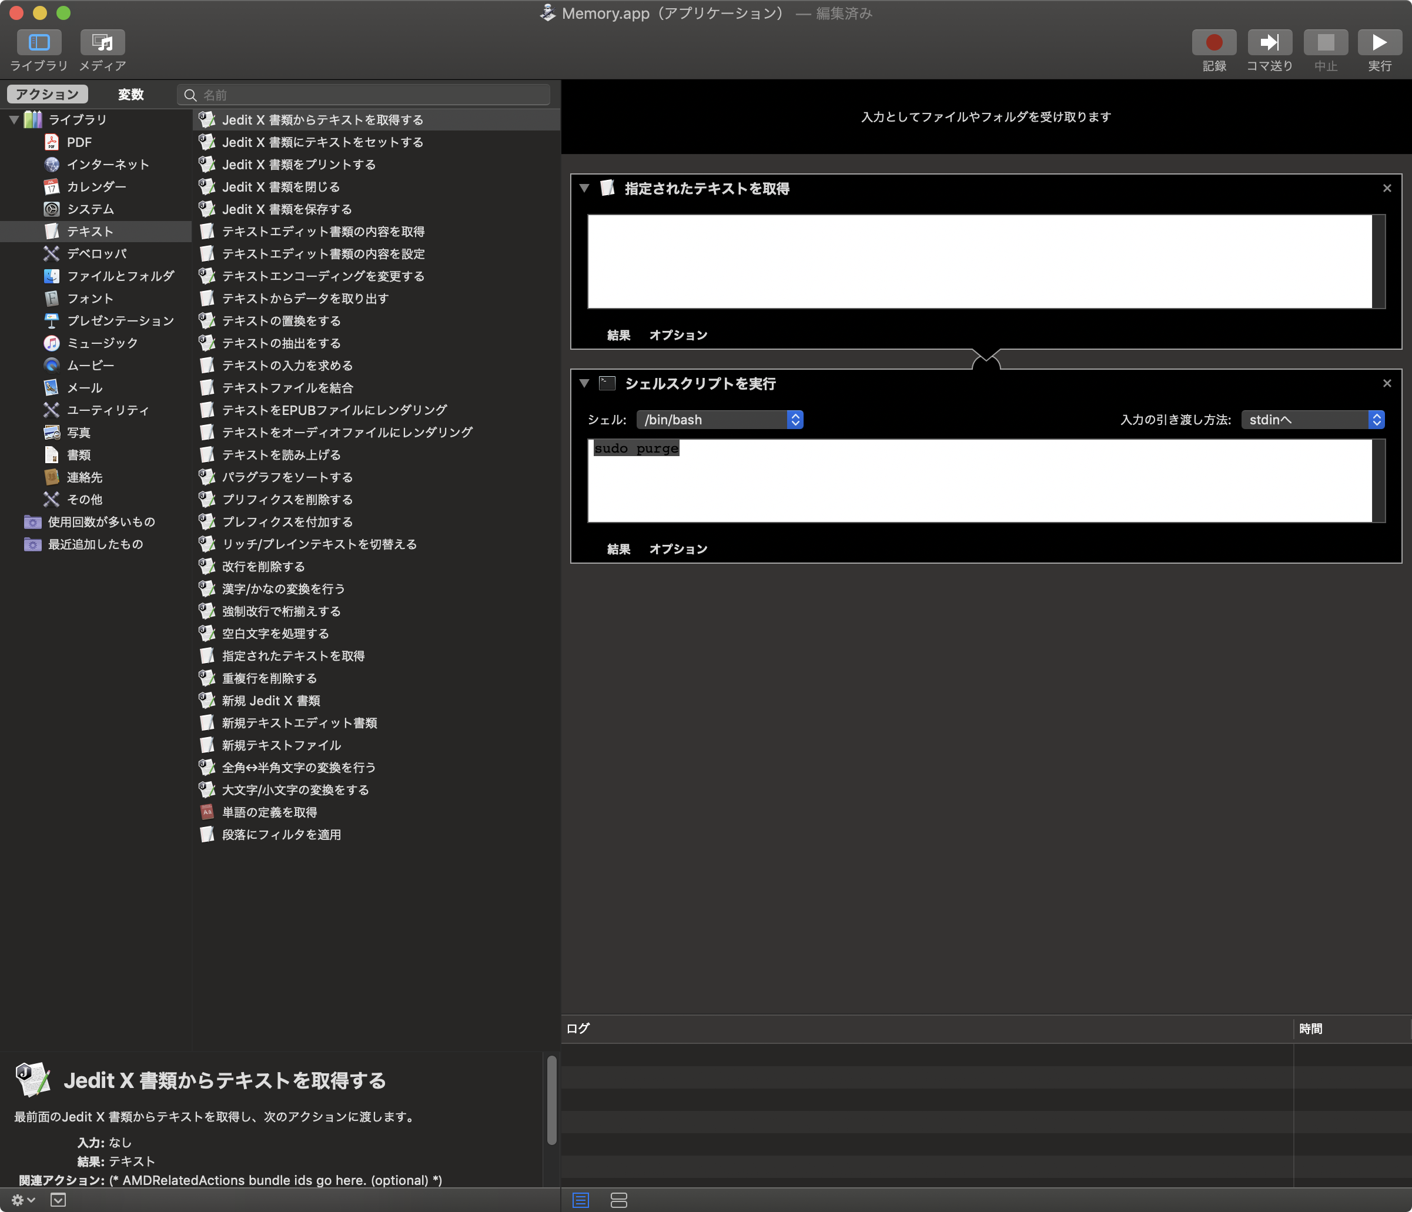The image size is (1412, 1212).
Task: Open the 入力の引き渡し方法 stdinへ dropdown
Action: (1313, 420)
